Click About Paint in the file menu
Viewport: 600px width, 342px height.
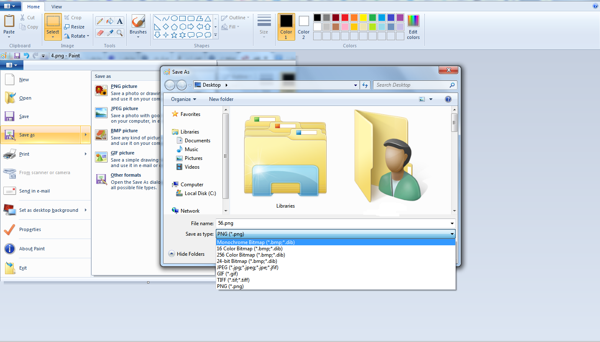(46, 249)
